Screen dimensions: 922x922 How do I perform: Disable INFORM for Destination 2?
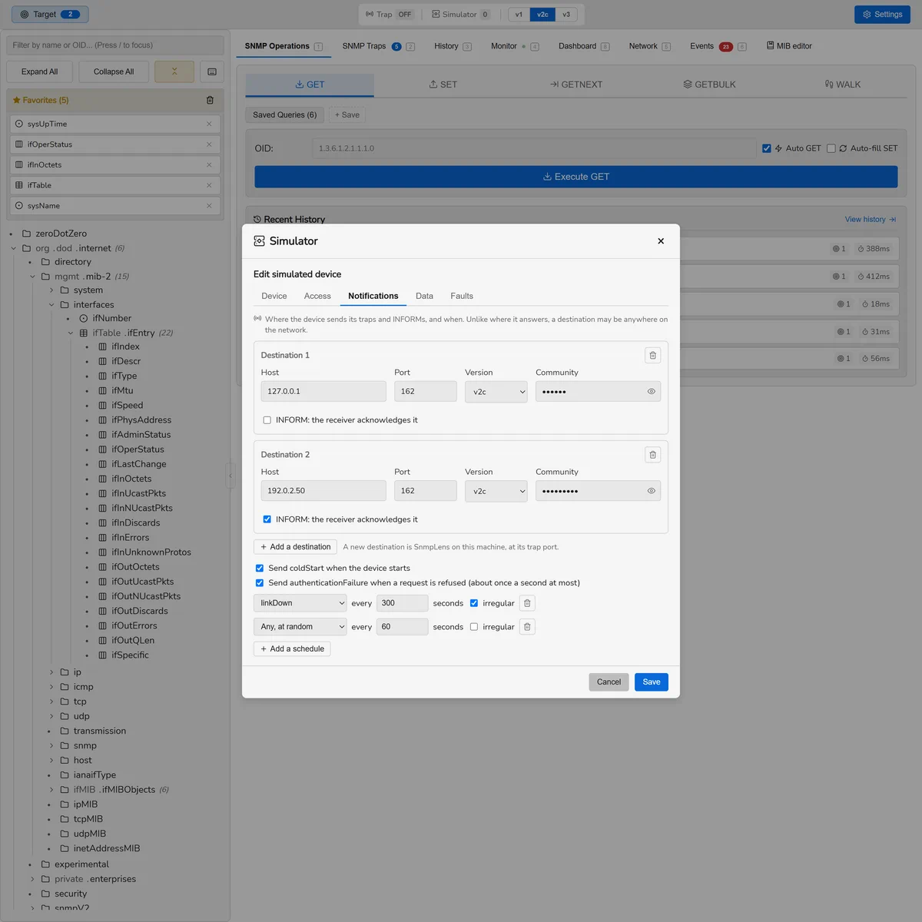tap(267, 519)
